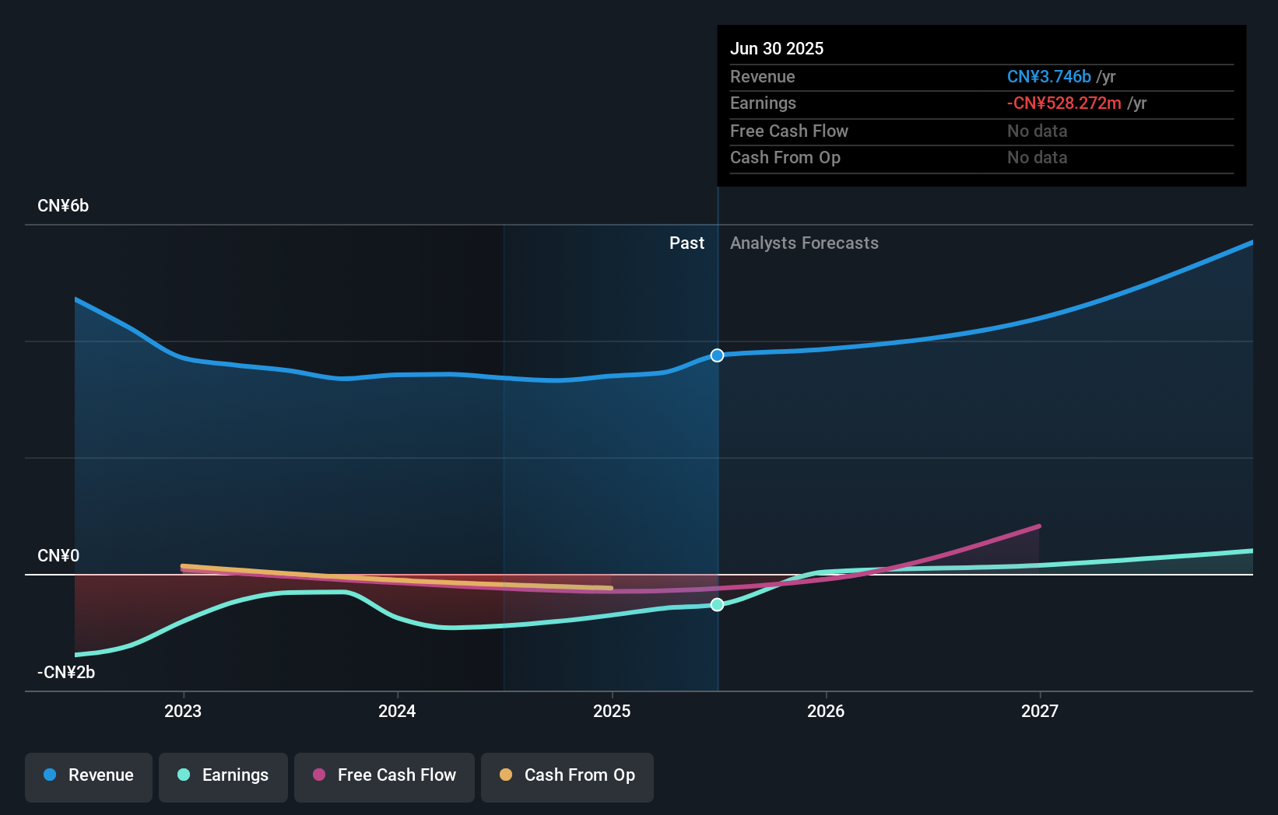Select the Earnings data point marker on chart
This screenshot has width=1278, height=815.
(717, 604)
